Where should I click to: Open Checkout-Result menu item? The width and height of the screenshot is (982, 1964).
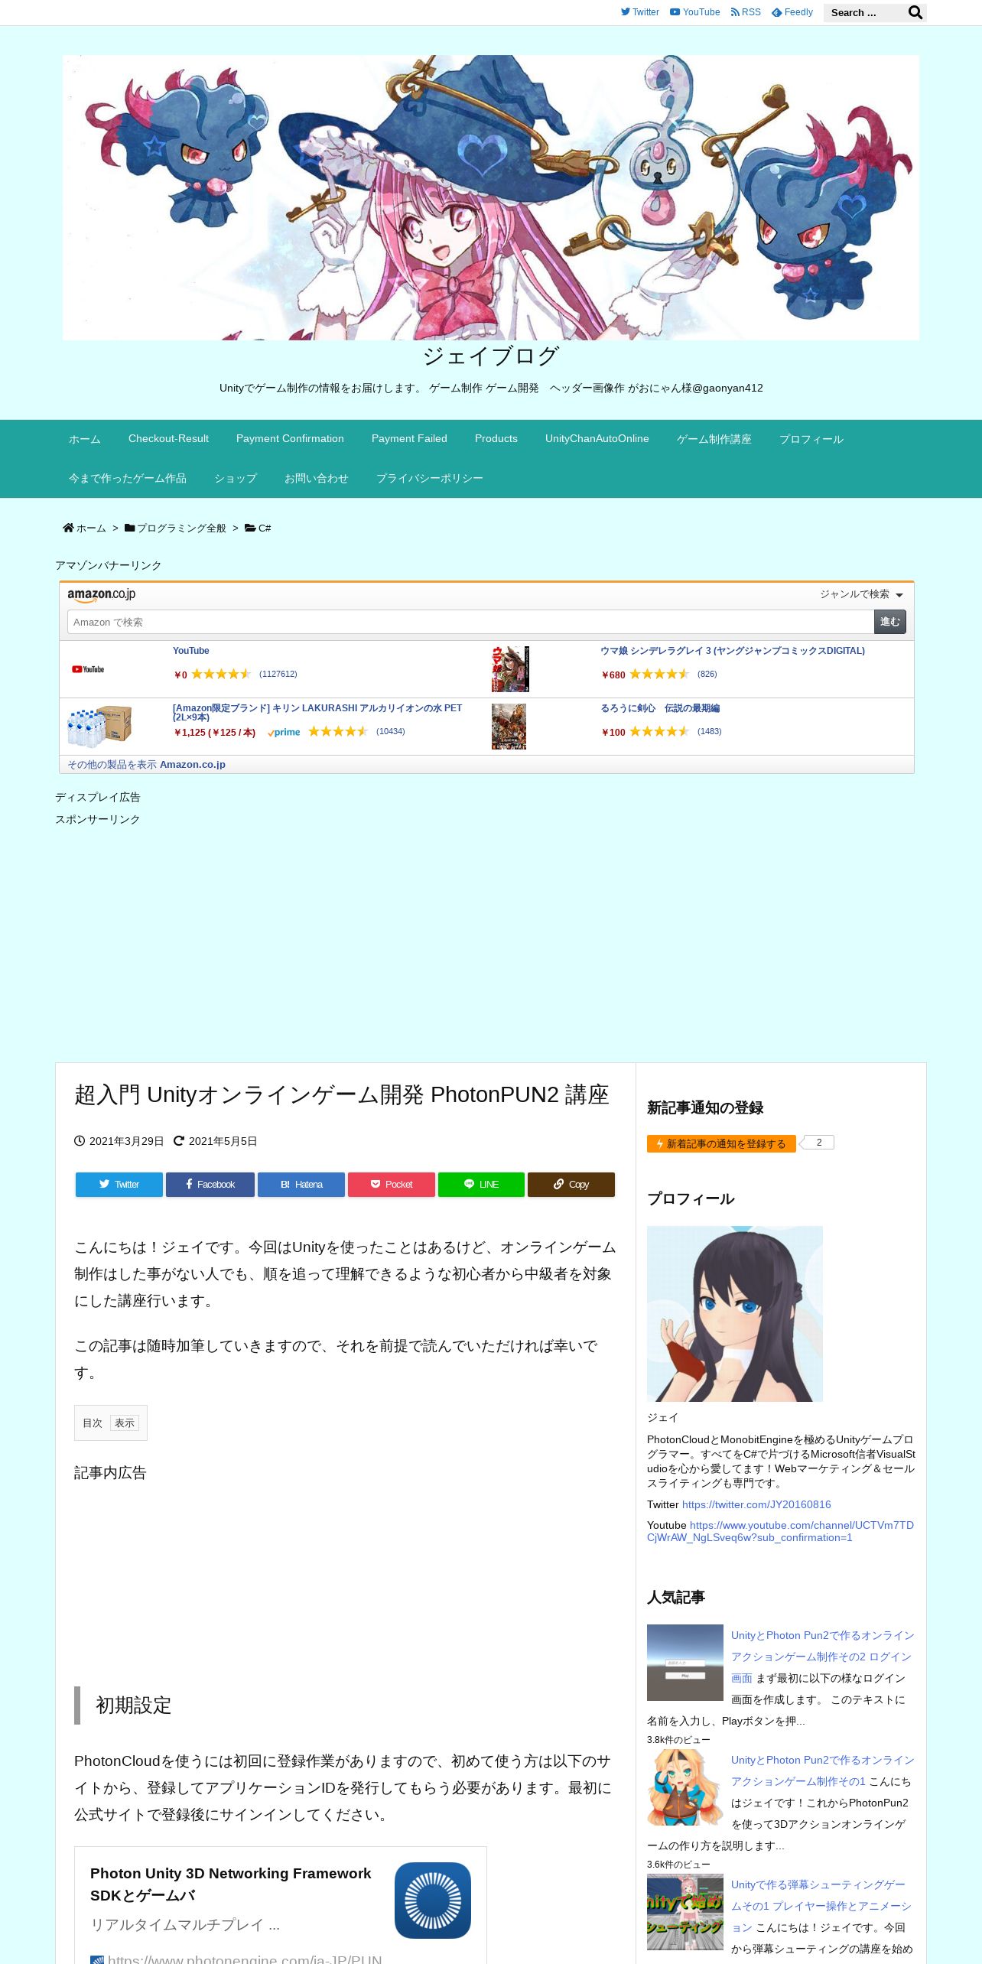(x=168, y=439)
